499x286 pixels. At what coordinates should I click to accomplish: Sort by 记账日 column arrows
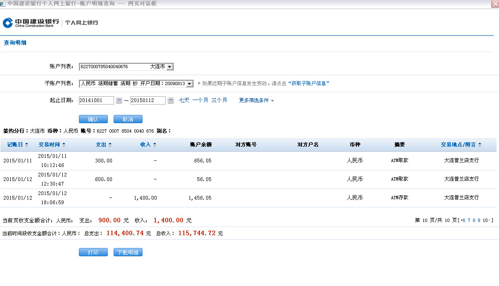(x=27, y=145)
